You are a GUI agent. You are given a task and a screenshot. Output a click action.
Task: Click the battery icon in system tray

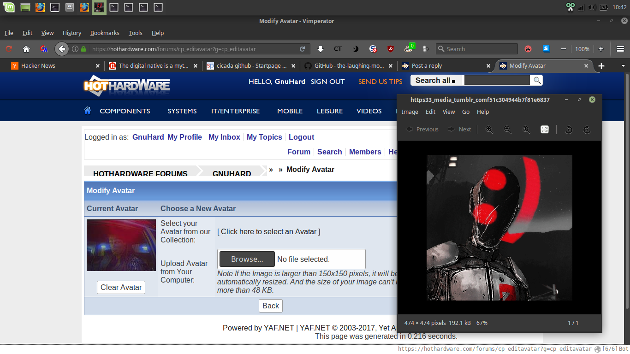[603, 7]
